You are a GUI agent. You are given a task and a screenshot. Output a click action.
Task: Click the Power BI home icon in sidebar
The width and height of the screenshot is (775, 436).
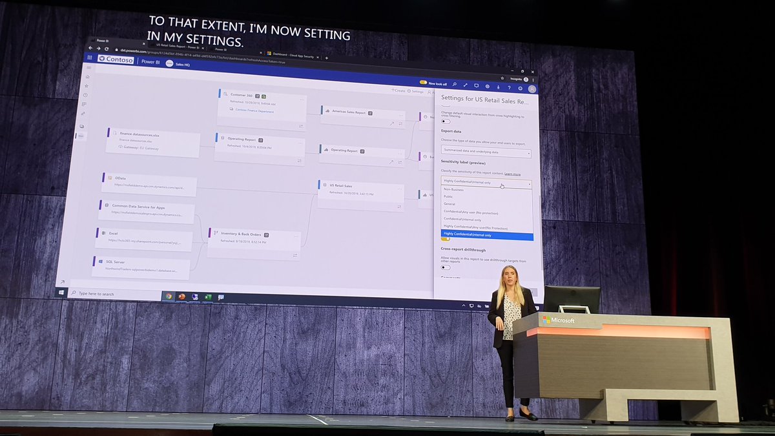pyautogui.click(x=88, y=77)
